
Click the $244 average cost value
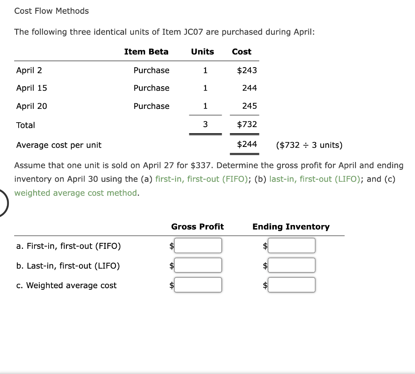[245, 145]
